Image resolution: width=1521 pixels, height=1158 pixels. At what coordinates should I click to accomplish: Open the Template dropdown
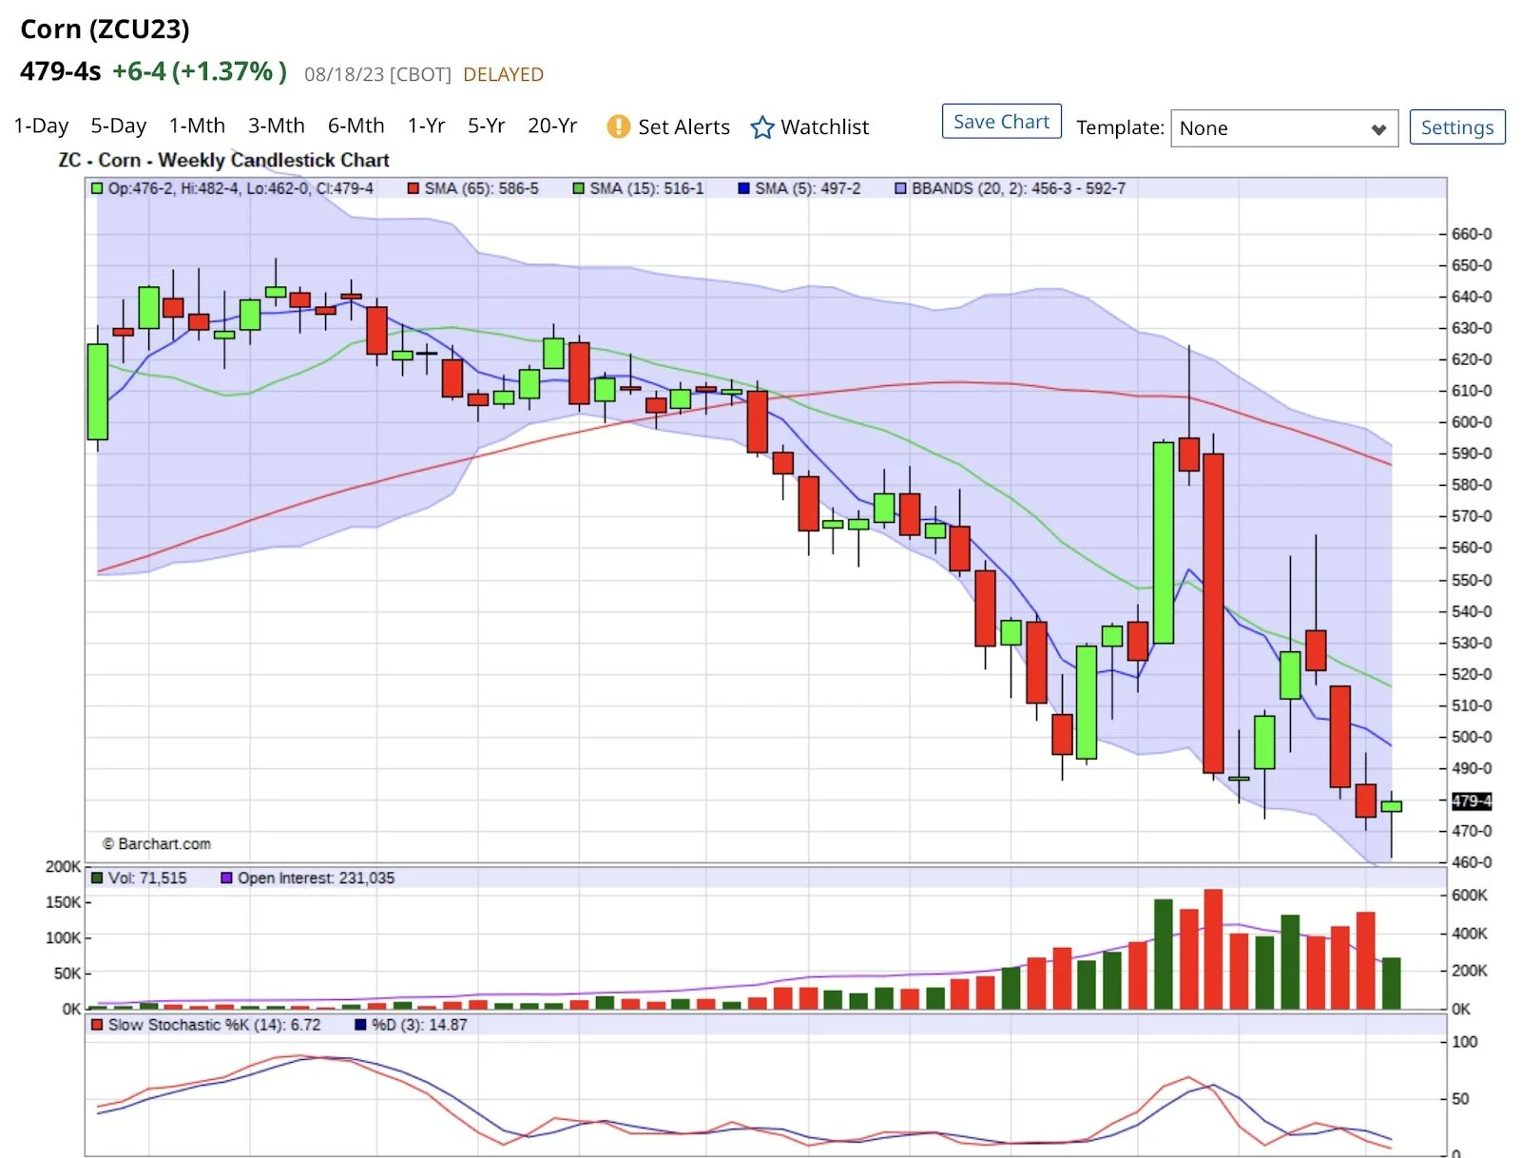coord(1283,128)
